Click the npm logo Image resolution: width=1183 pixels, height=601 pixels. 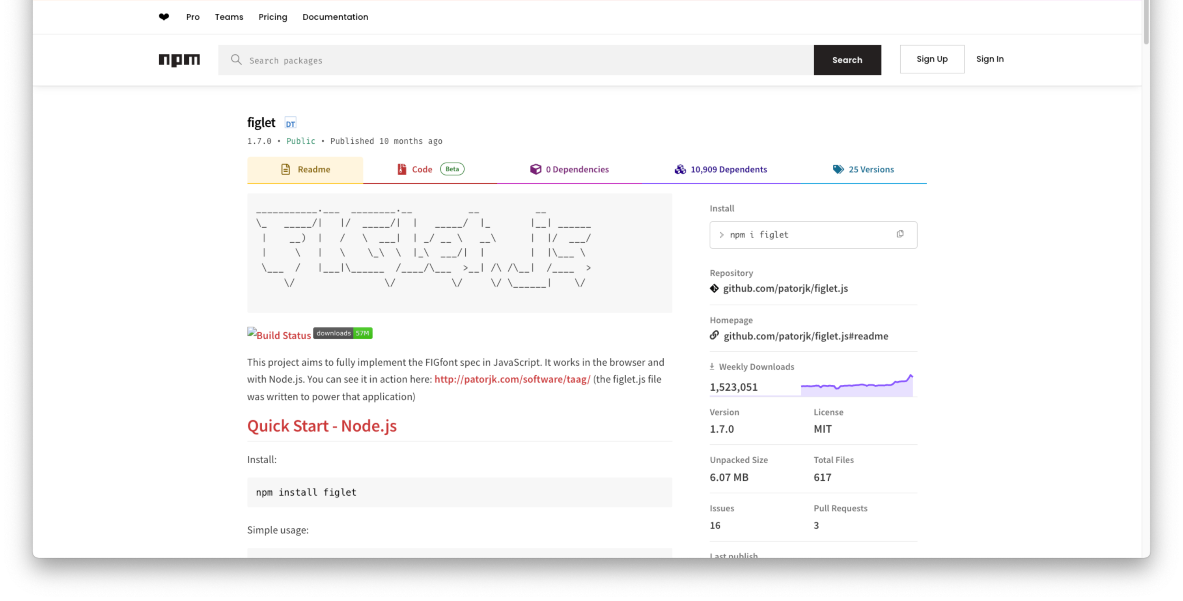[179, 60]
